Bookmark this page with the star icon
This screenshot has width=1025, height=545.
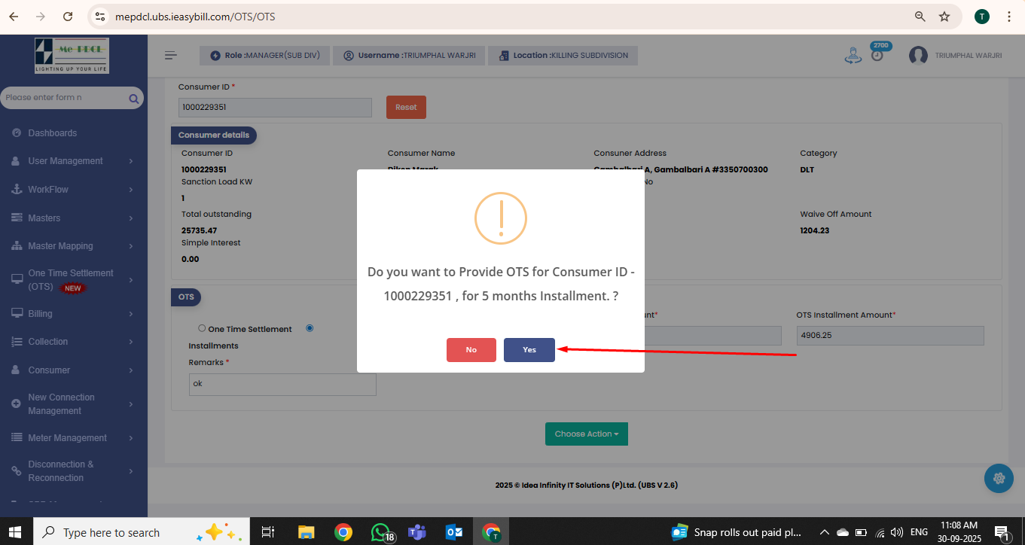pos(944,17)
